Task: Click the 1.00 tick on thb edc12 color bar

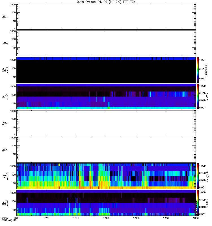Action: coord(202,60)
